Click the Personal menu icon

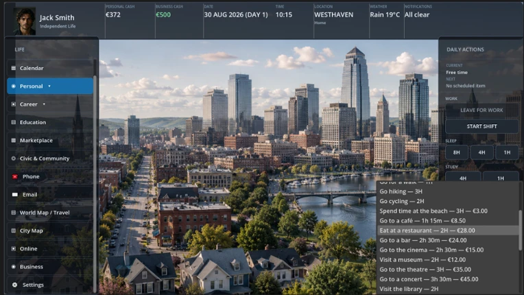click(x=13, y=86)
